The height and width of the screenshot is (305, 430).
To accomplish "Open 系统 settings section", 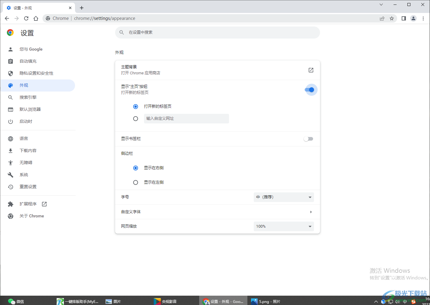I will pyautogui.click(x=38, y=175).
